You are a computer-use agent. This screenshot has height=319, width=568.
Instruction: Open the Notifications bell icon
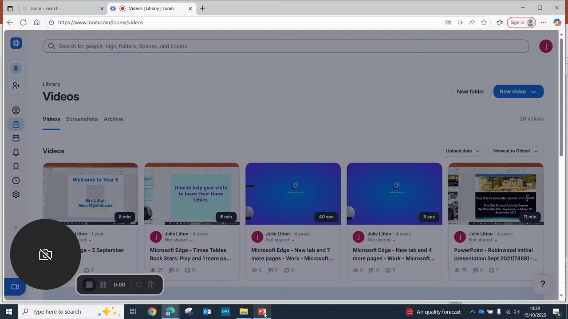click(x=16, y=152)
